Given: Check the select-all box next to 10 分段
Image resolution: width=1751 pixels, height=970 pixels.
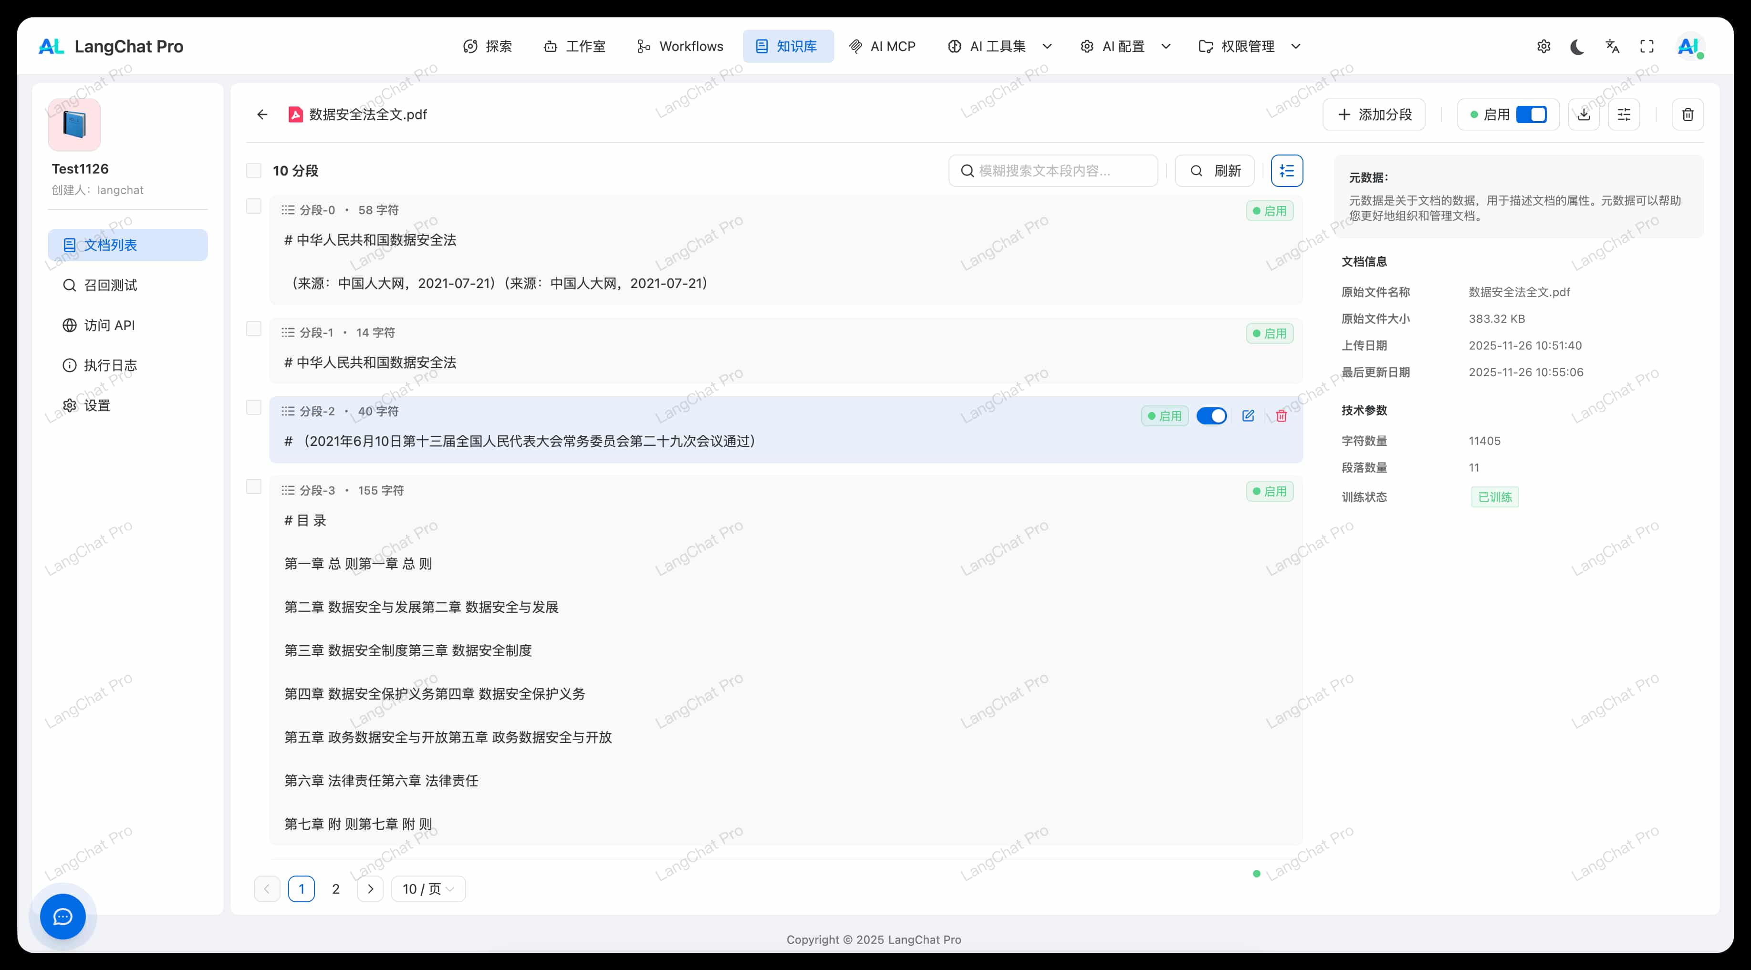Looking at the screenshot, I should pyautogui.click(x=253, y=171).
